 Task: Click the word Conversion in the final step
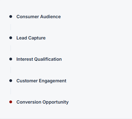tap(29, 102)
